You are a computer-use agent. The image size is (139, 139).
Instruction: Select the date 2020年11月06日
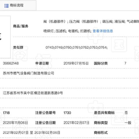point(15,123)
